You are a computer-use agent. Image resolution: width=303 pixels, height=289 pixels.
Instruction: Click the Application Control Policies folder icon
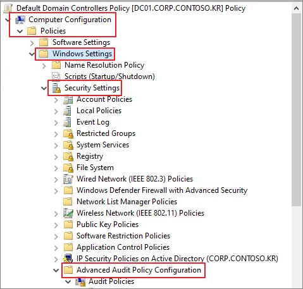pos(68,247)
